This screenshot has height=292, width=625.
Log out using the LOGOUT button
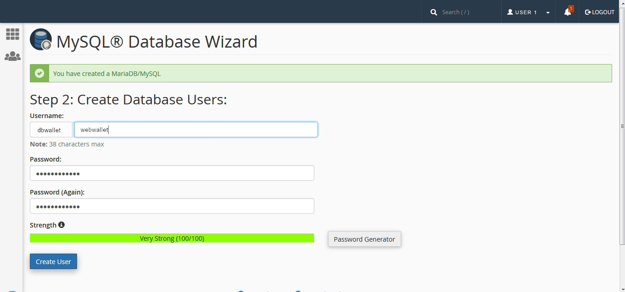599,12
